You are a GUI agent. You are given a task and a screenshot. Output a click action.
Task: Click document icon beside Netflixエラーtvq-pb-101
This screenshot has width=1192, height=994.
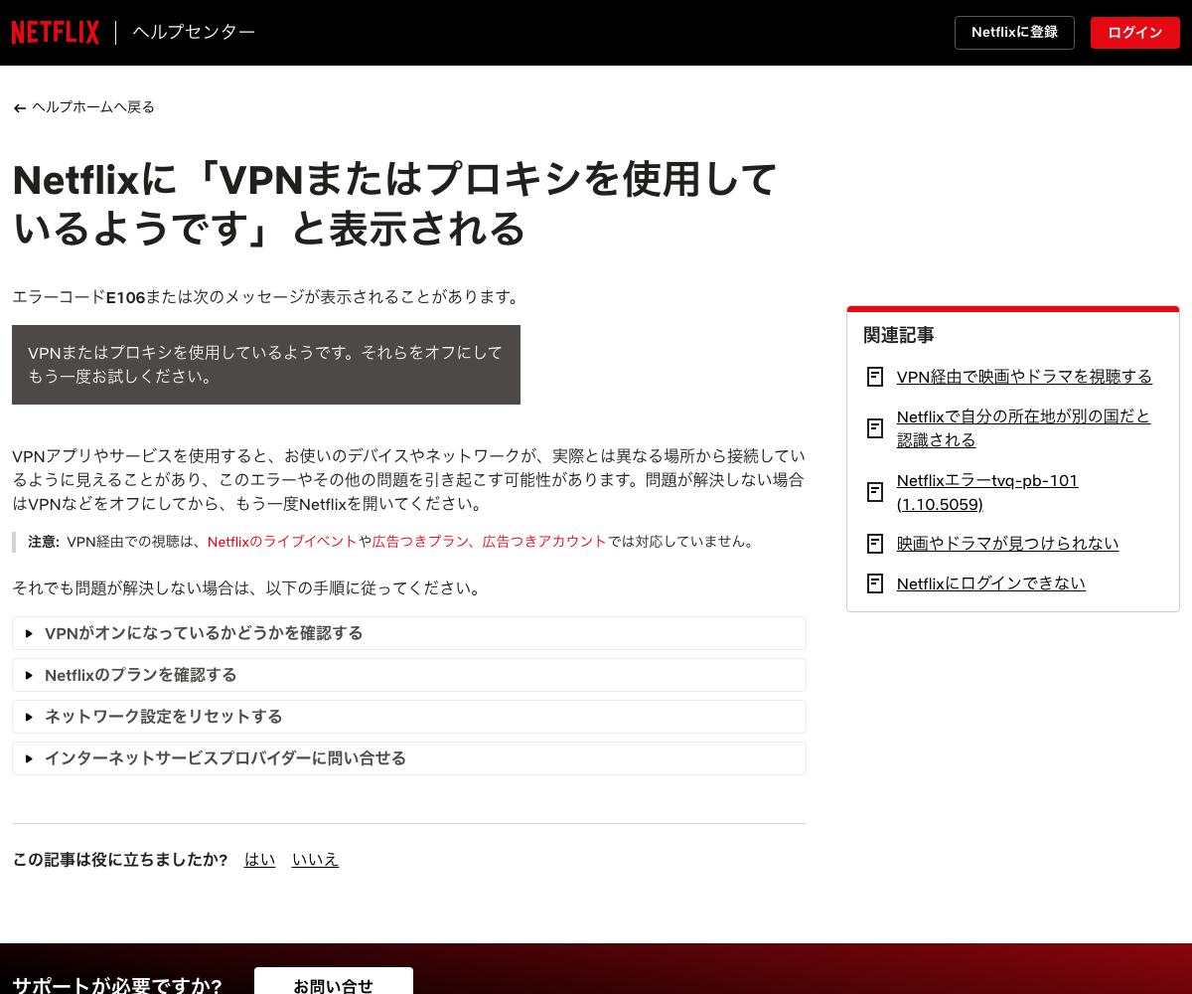coord(875,492)
